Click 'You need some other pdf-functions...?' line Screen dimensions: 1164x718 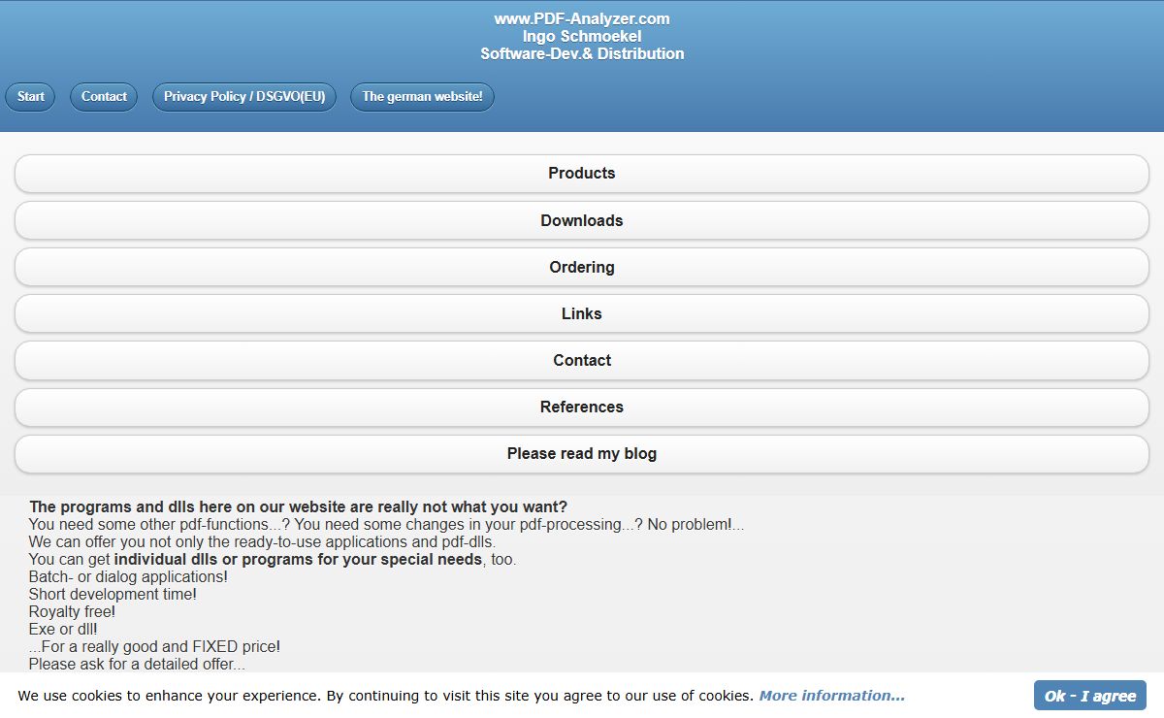pyautogui.click(x=386, y=525)
